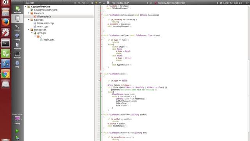Screen dimensions: 250x141
Task: Collapse the CppQmlPatOne project node
Action: [x=26, y=7]
